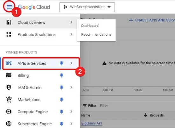
Task: Click the API icon beside APIs & Services
Action: [x=9, y=63]
